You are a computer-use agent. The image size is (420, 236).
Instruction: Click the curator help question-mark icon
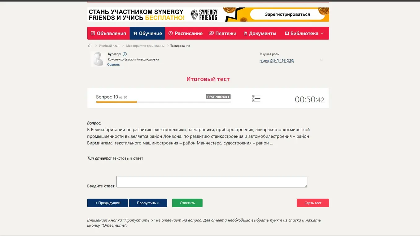tap(125, 54)
